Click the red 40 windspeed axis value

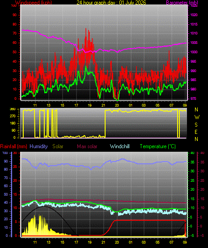(15, 61)
